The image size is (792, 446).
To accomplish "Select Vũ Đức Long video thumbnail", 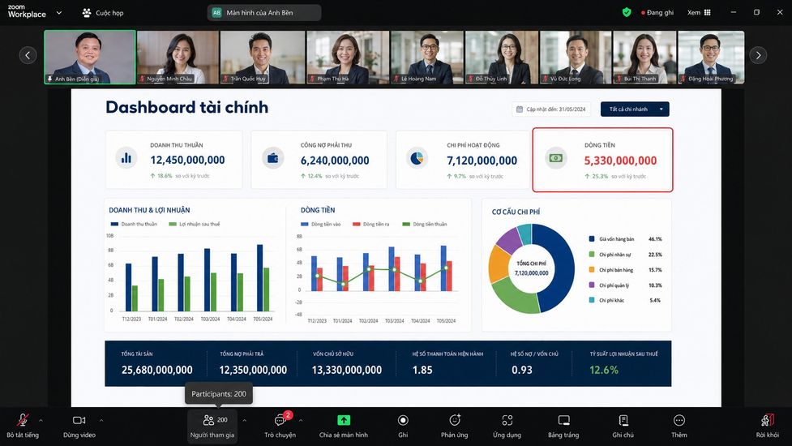I will [576, 57].
